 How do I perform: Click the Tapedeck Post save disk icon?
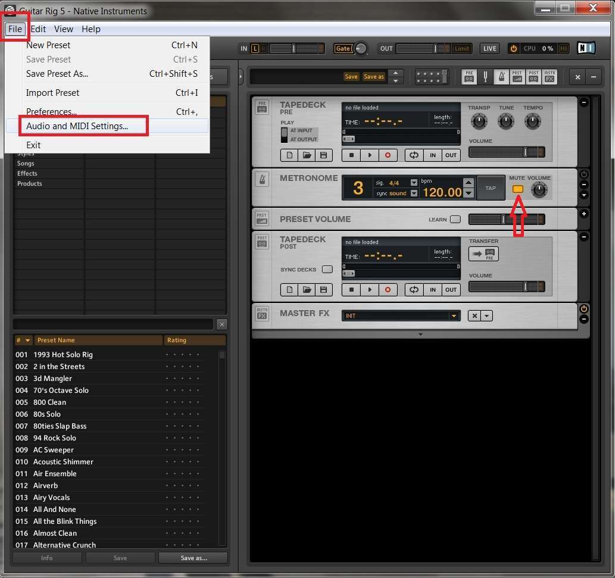click(324, 290)
